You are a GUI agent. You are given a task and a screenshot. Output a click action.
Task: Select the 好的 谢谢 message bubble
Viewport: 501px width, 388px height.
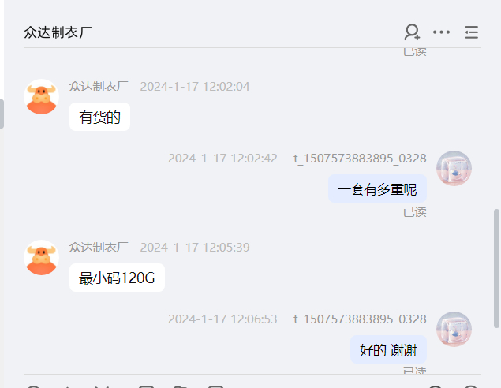(388, 349)
